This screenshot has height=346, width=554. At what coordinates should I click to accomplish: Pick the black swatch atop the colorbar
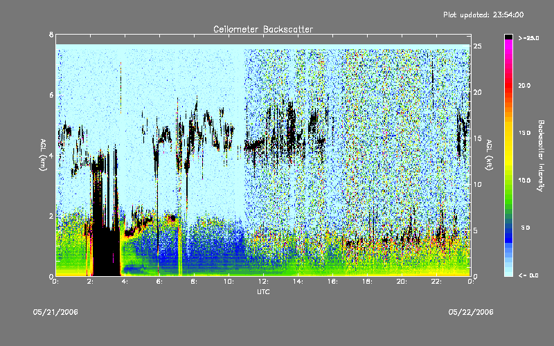click(x=508, y=37)
